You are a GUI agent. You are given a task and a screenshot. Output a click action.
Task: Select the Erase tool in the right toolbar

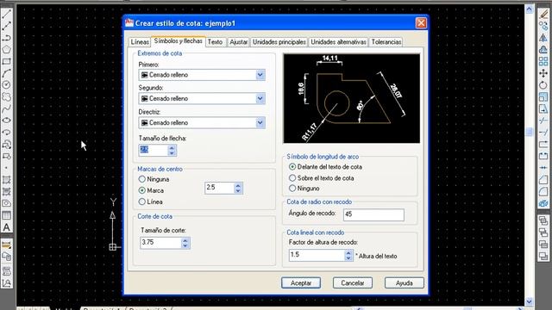543,14
